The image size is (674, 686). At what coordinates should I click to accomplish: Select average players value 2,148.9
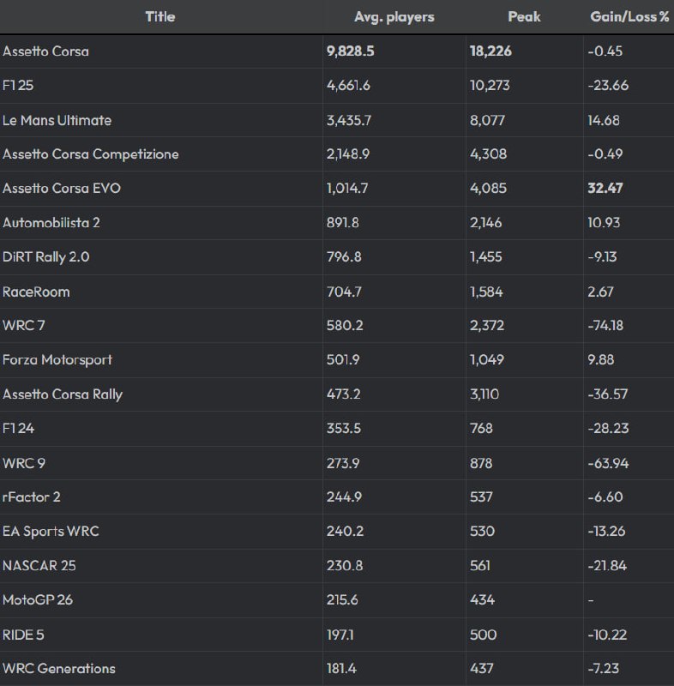[347, 154]
